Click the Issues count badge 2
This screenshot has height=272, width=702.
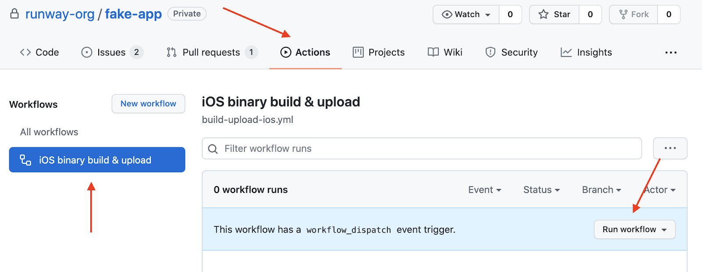coord(136,52)
